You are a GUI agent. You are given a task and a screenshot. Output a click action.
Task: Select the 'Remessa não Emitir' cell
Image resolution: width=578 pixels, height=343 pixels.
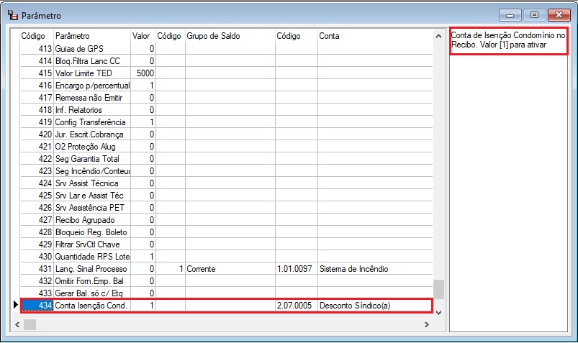92,98
